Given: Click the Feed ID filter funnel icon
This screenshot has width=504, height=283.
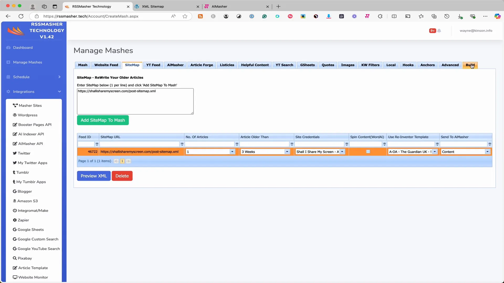Looking at the screenshot, I should coord(97,144).
